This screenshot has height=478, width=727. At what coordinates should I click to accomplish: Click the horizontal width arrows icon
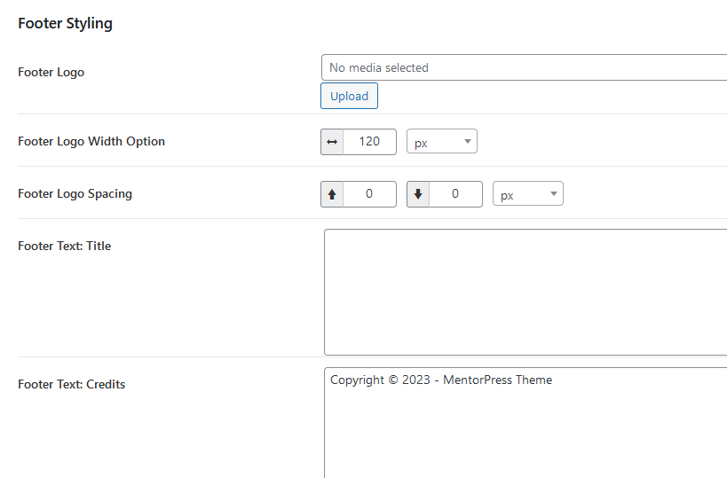(x=332, y=142)
